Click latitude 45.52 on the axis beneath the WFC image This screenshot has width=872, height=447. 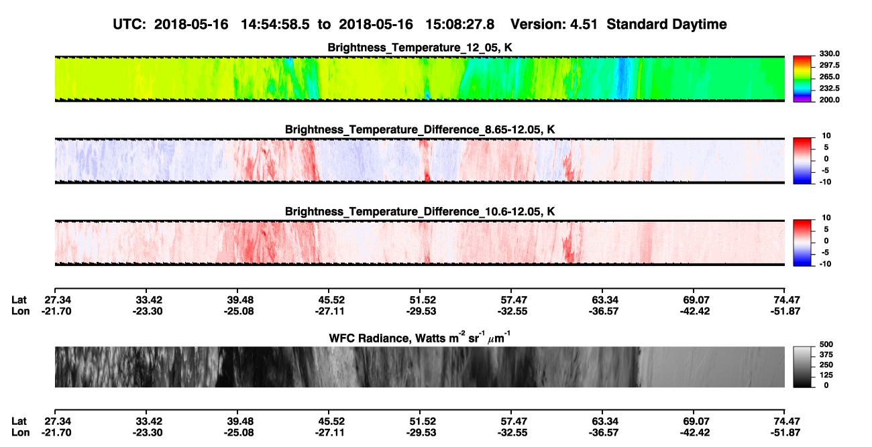(331, 422)
